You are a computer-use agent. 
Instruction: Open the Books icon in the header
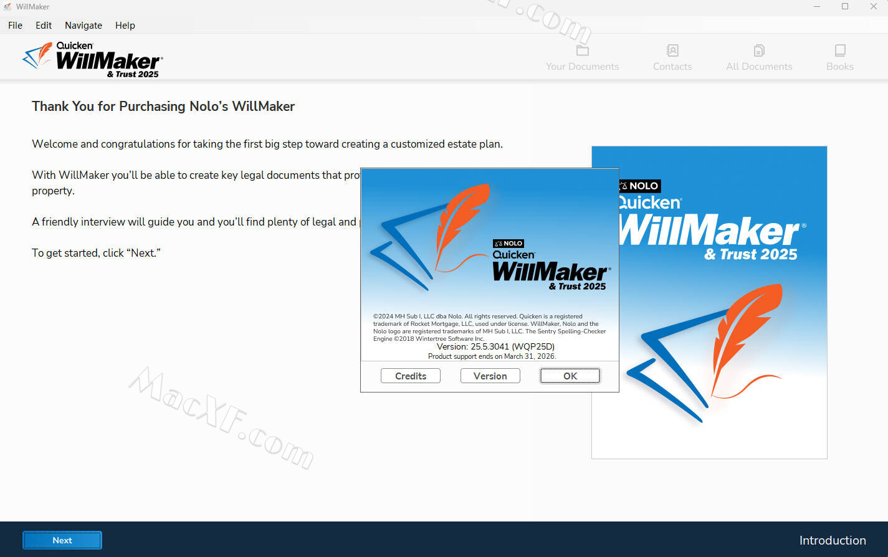click(839, 50)
